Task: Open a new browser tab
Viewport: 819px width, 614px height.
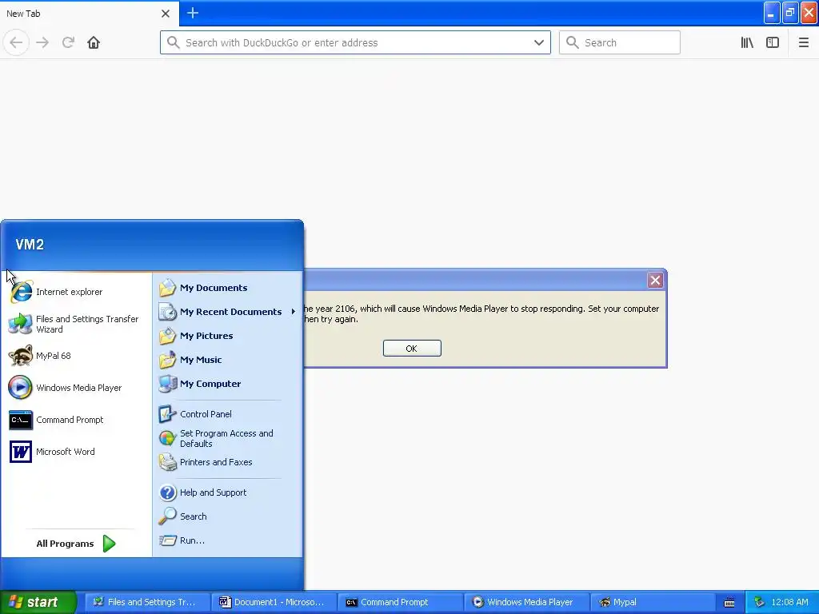Action: point(193,13)
